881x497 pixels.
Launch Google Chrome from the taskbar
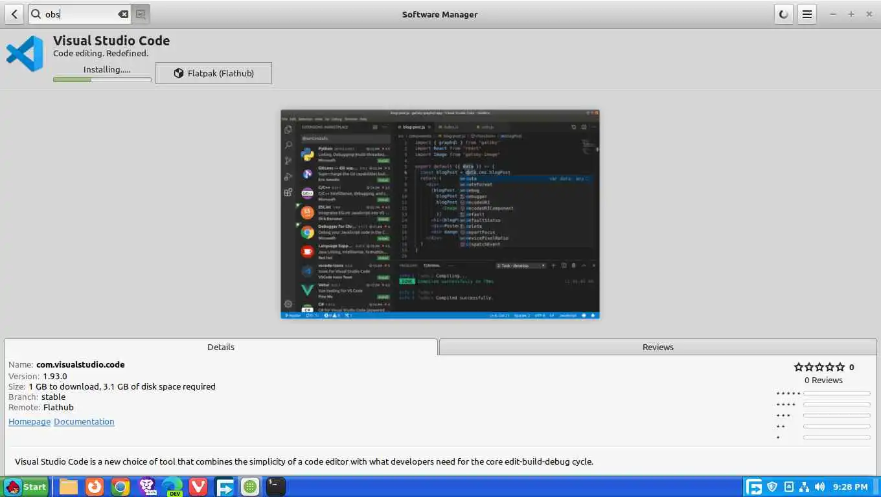coord(120,487)
